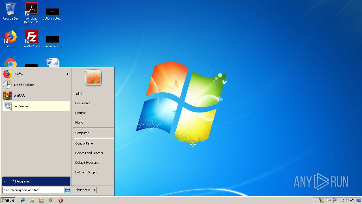This screenshot has height=204, width=362.
Task: Open Log Viewer in the Start menu
Action: (x=36, y=106)
